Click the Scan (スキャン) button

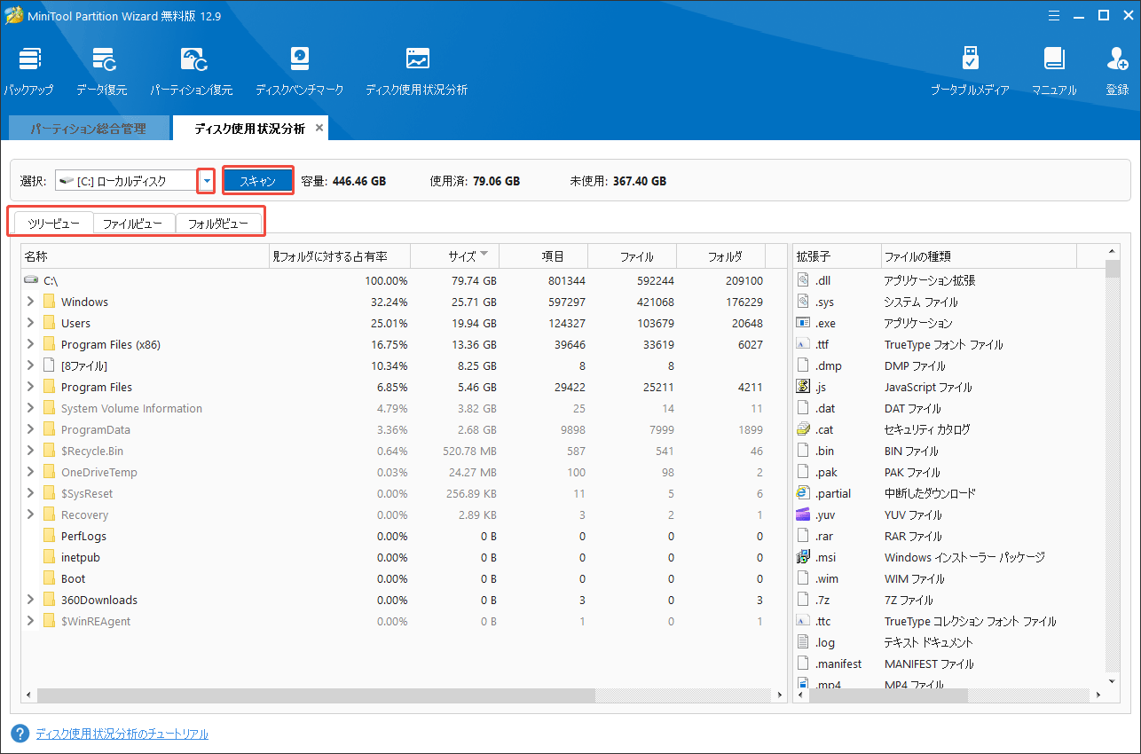[x=258, y=181]
